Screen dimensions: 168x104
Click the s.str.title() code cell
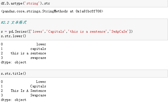pos(84,74)
